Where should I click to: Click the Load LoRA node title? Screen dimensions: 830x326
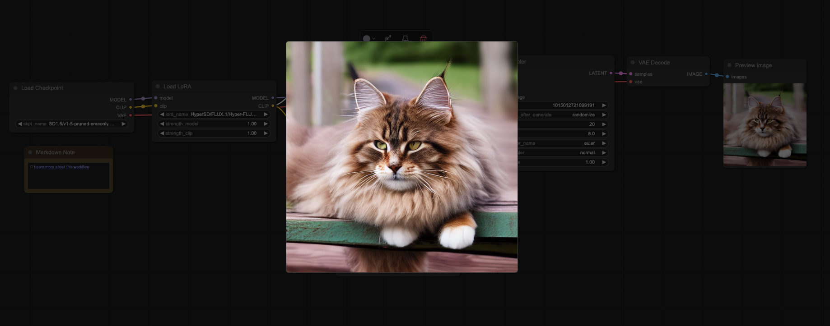coord(177,87)
